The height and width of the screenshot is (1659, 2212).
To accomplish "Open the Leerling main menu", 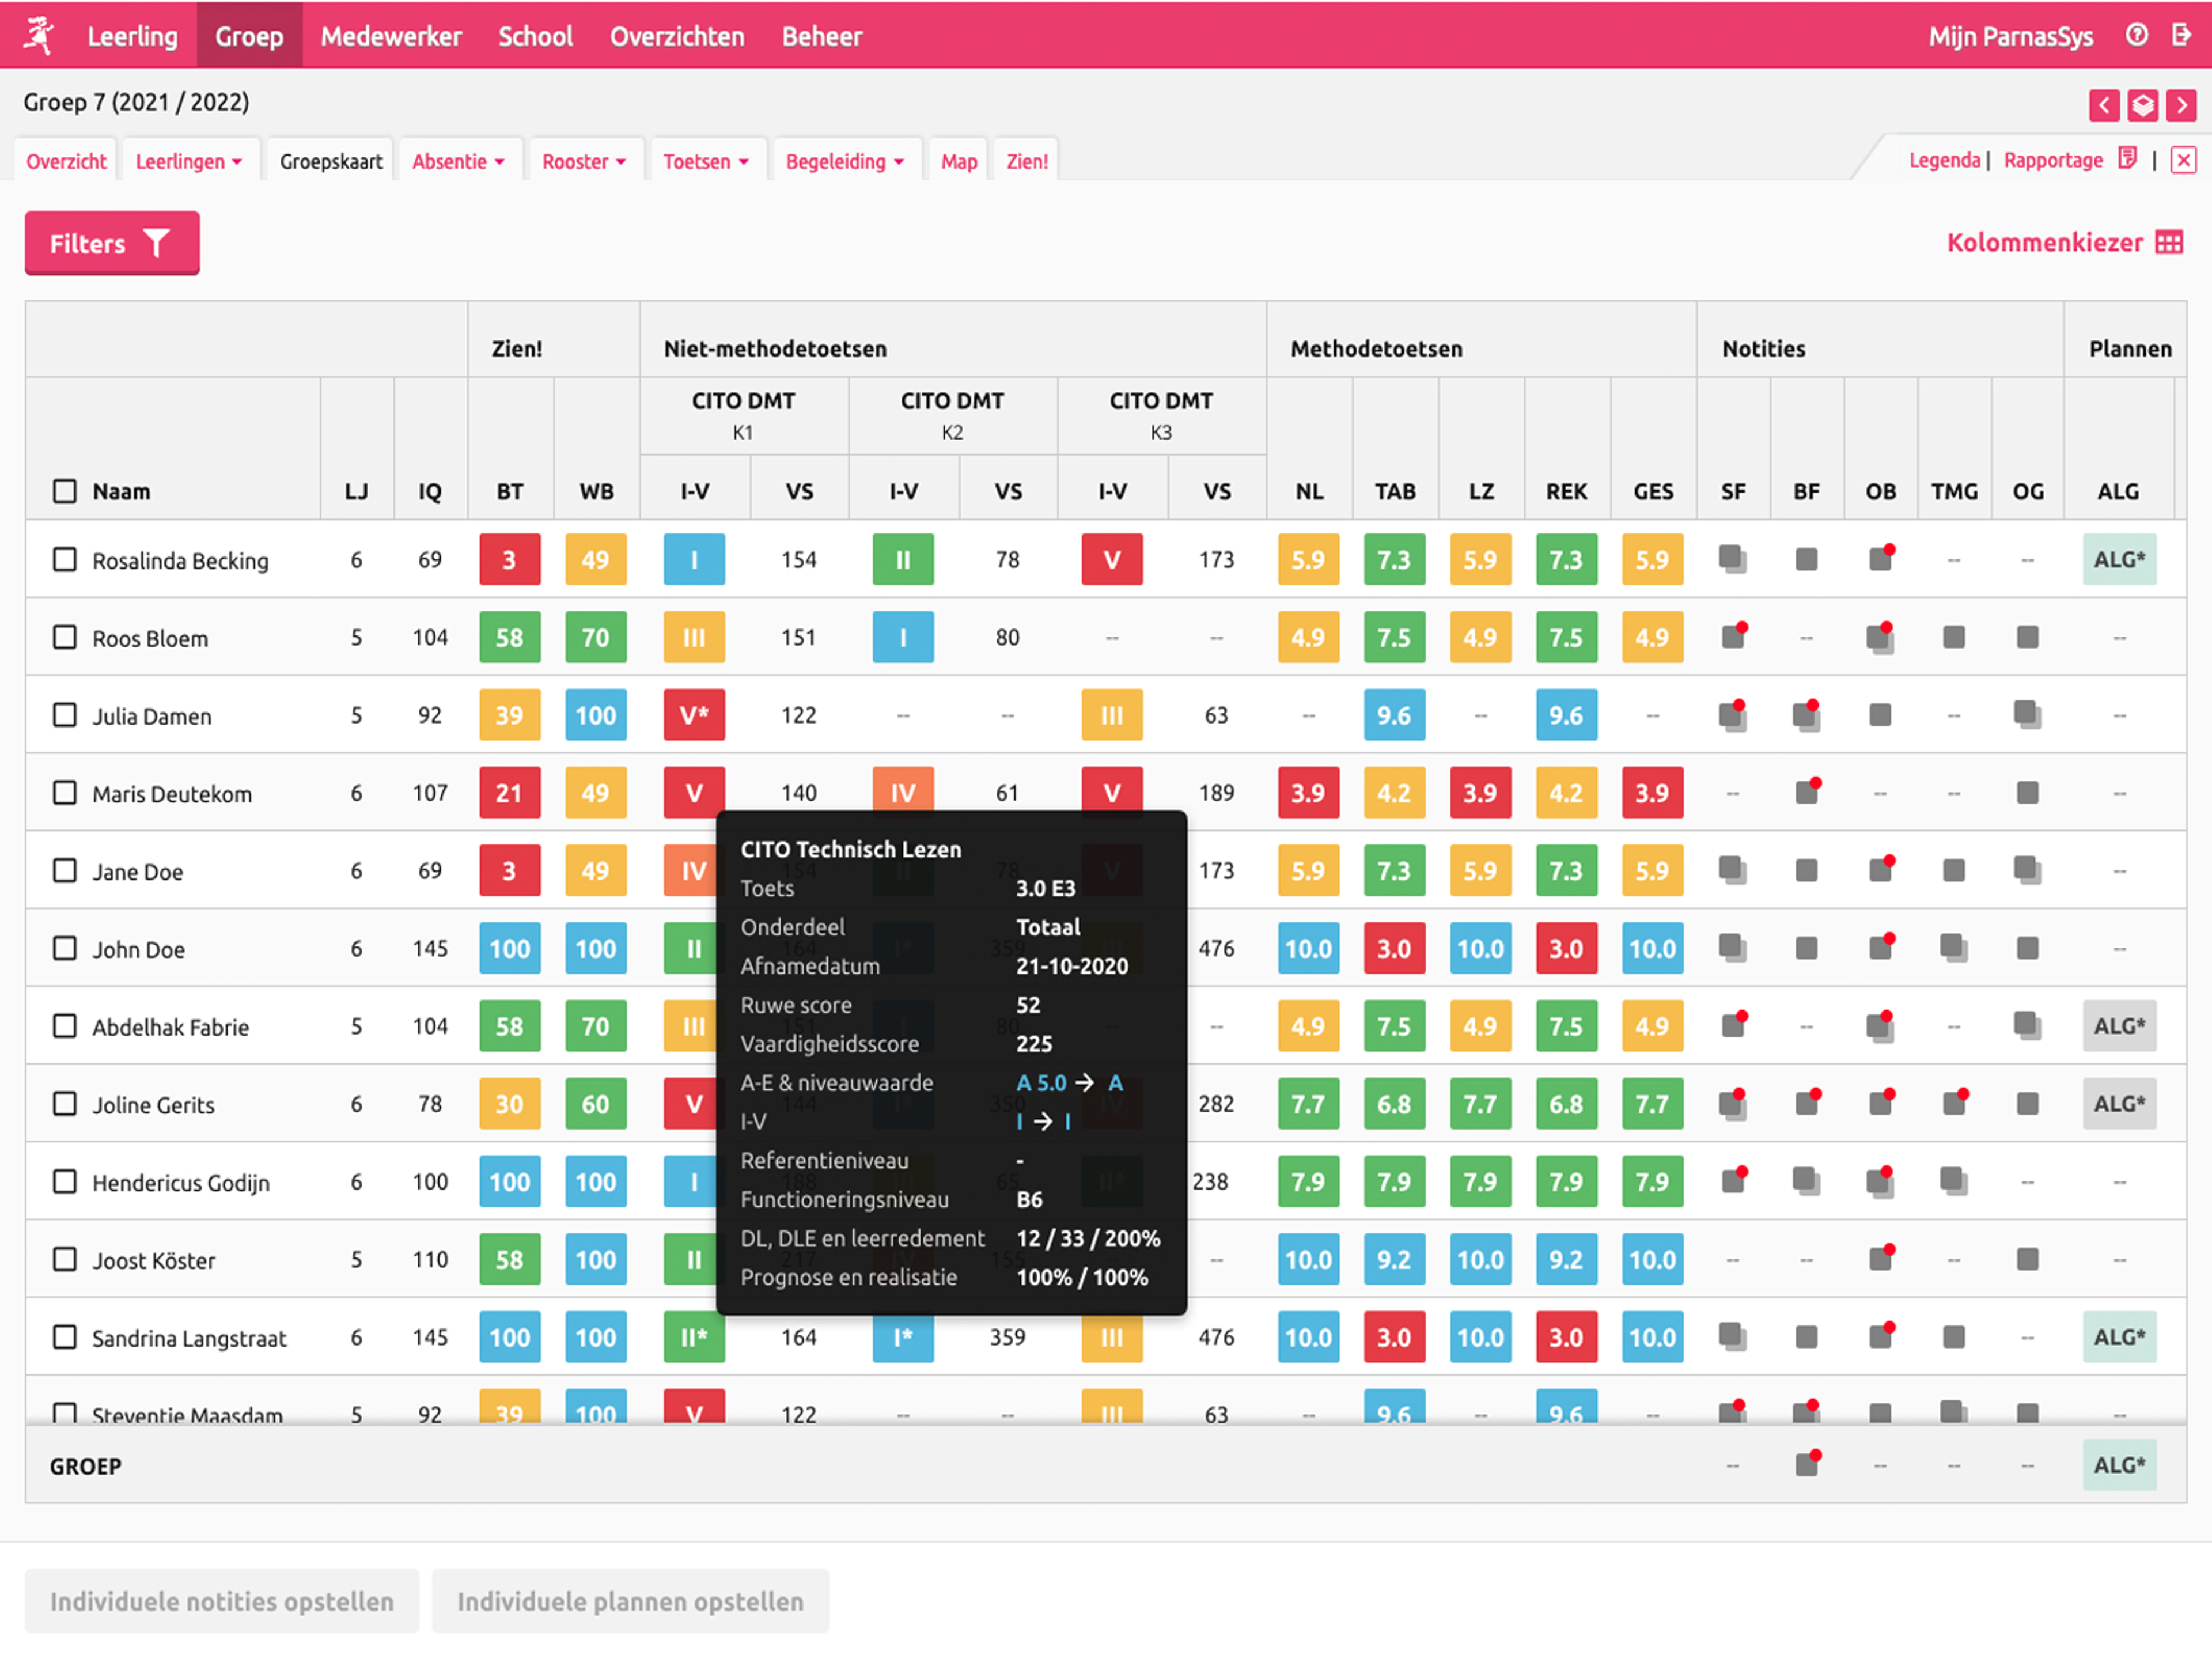I will pos(132,36).
